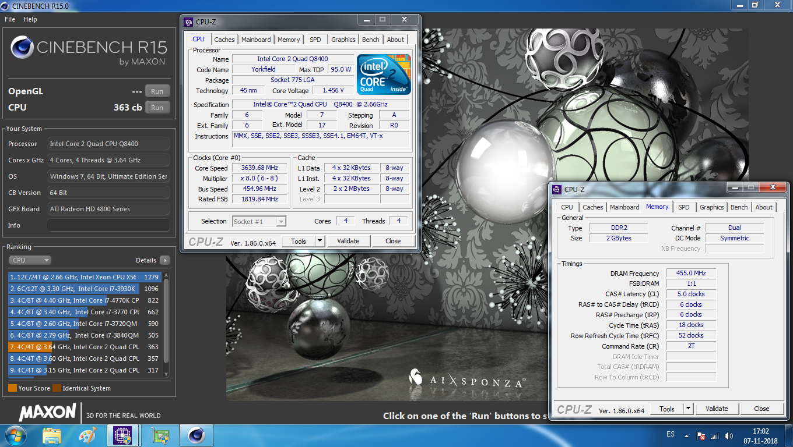
Task: Click the ES language indicator
Action: tap(670, 435)
